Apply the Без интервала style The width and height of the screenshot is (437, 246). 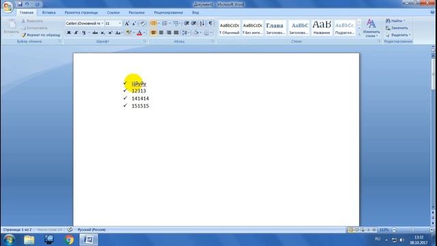pos(252,28)
